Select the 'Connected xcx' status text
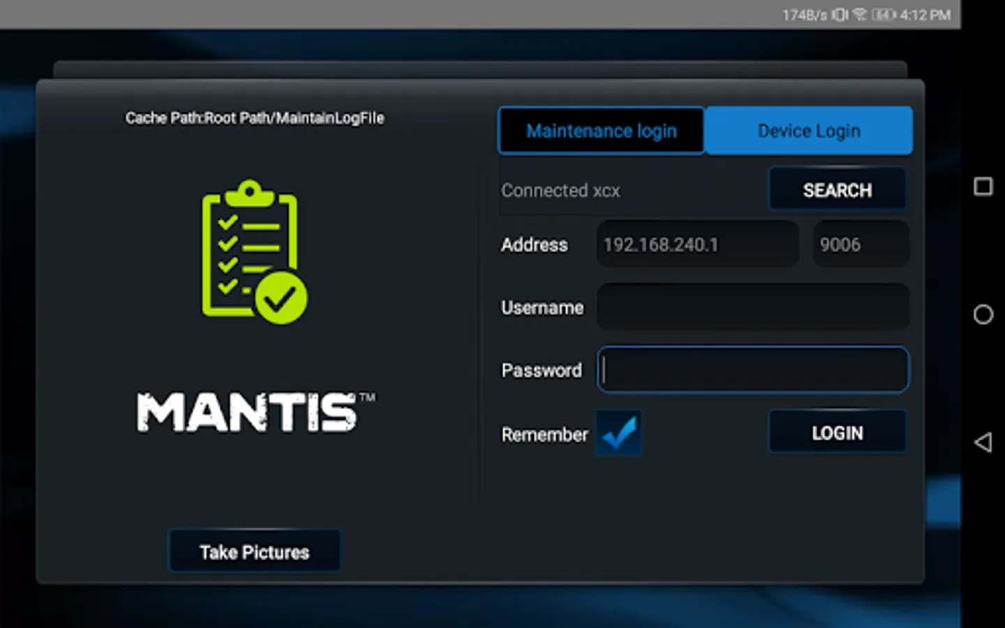This screenshot has width=1005, height=628. [560, 190]
